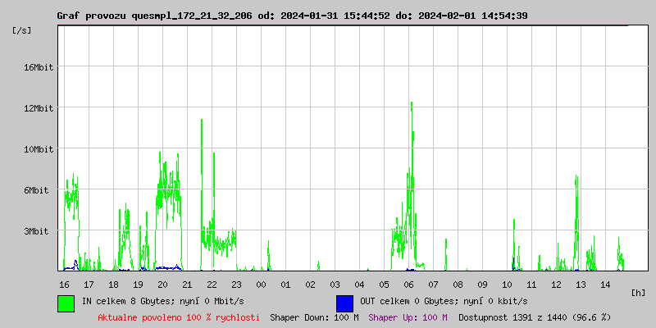Click the blue OUT legend swatch

344,303
